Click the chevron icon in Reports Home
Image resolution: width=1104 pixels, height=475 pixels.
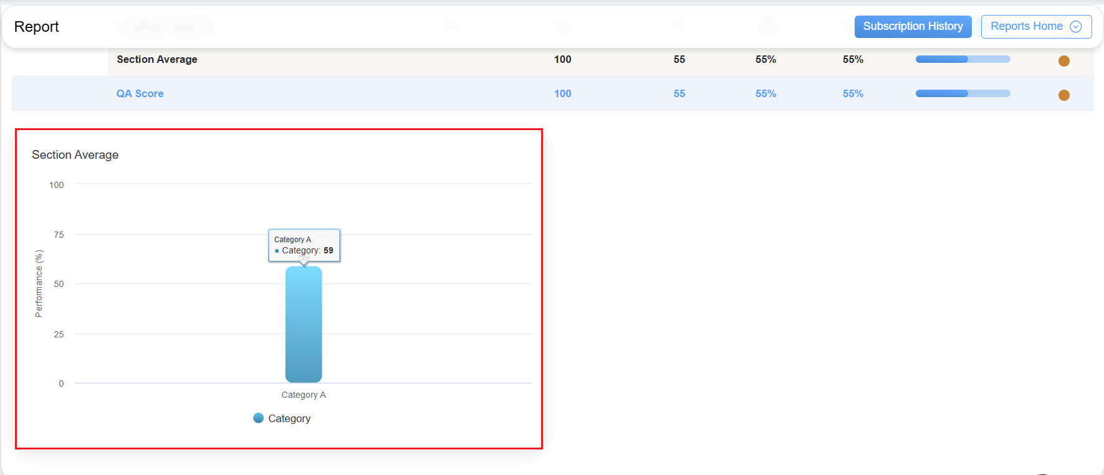pos(1075,27)
